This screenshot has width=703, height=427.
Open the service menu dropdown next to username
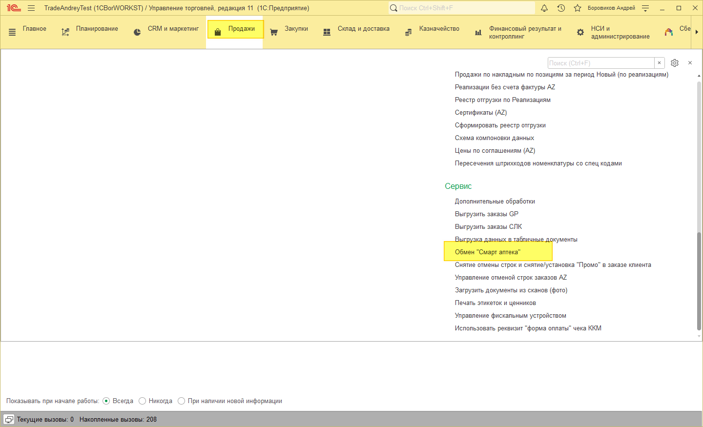[645, 8]
